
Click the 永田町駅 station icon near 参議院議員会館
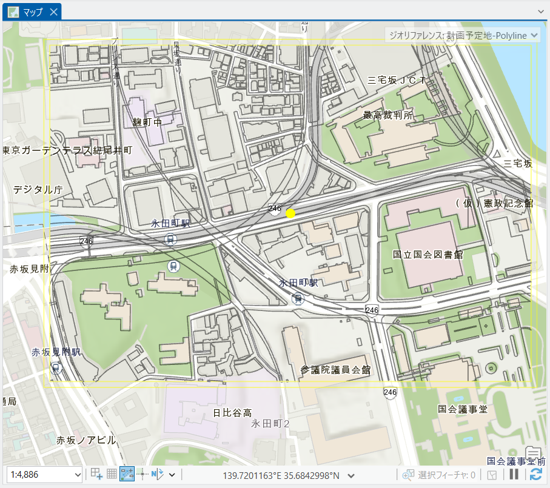coord(297,298)
